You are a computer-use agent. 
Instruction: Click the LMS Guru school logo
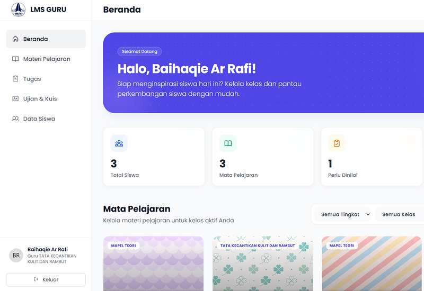[x=18, y=10]
